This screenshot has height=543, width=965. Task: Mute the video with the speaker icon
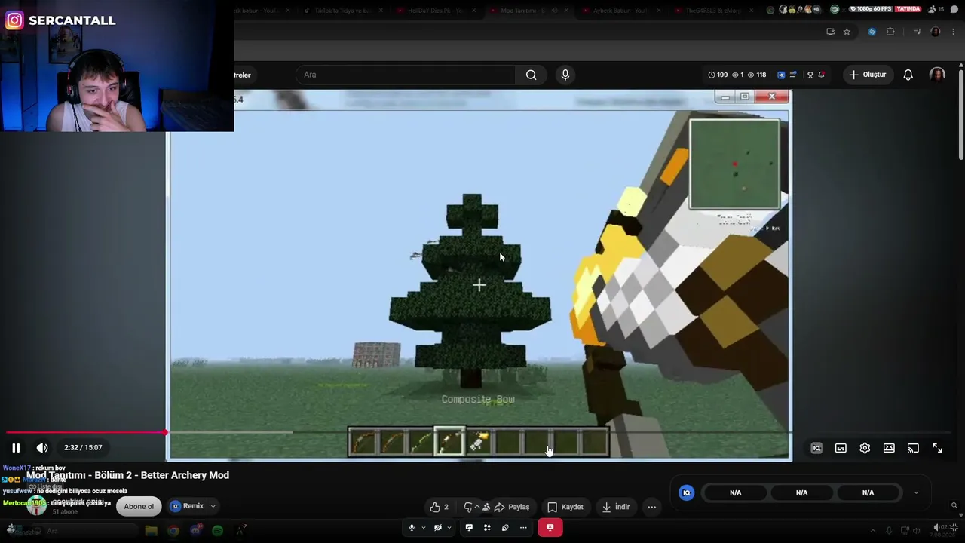pyautogui.click(x=42, y=448)
